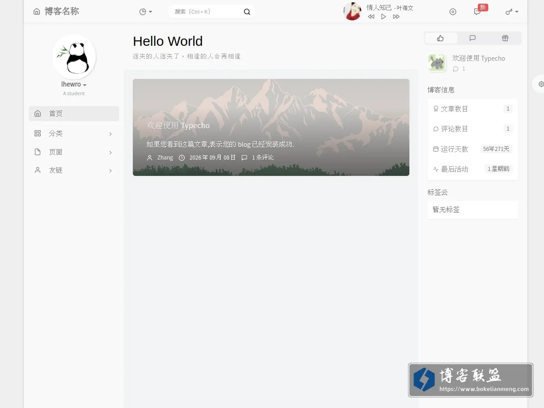Open 页面 sidebar menu
This screenshot has width=544, height=408.
(74, 152)
